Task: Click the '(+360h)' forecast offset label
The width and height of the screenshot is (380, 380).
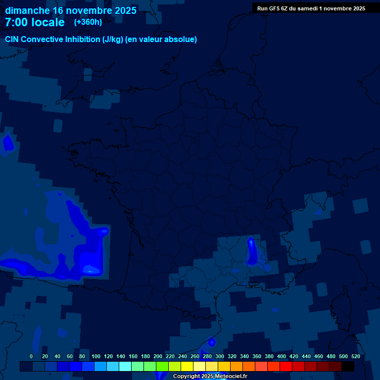Action: pos(88,22)
